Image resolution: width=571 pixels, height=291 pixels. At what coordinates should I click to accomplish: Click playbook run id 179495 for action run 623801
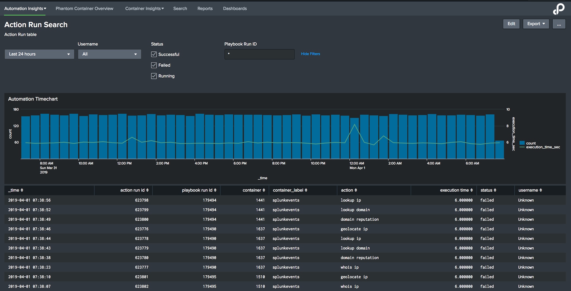click(209, 277)
